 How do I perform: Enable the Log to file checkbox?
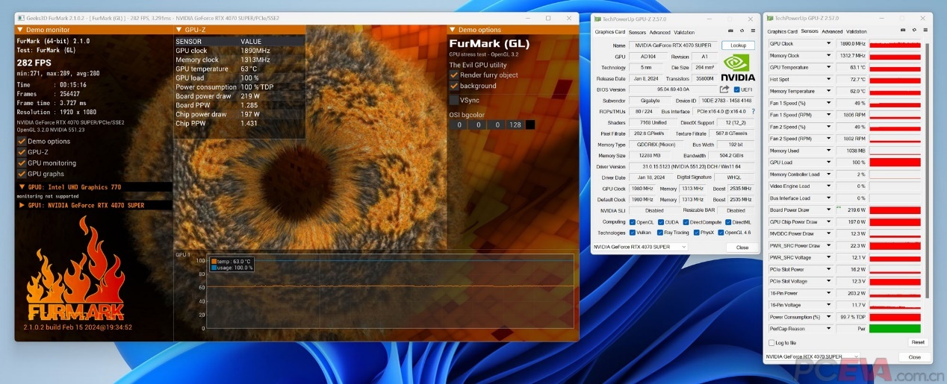point(771,342)
